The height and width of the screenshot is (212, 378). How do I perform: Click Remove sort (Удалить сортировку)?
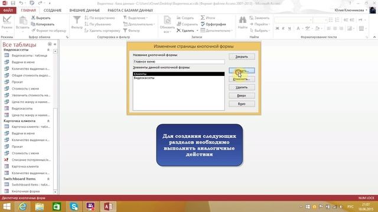coord(102,31)
